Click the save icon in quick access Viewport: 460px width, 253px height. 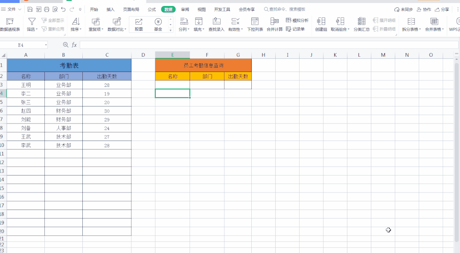tap(30, 9)
